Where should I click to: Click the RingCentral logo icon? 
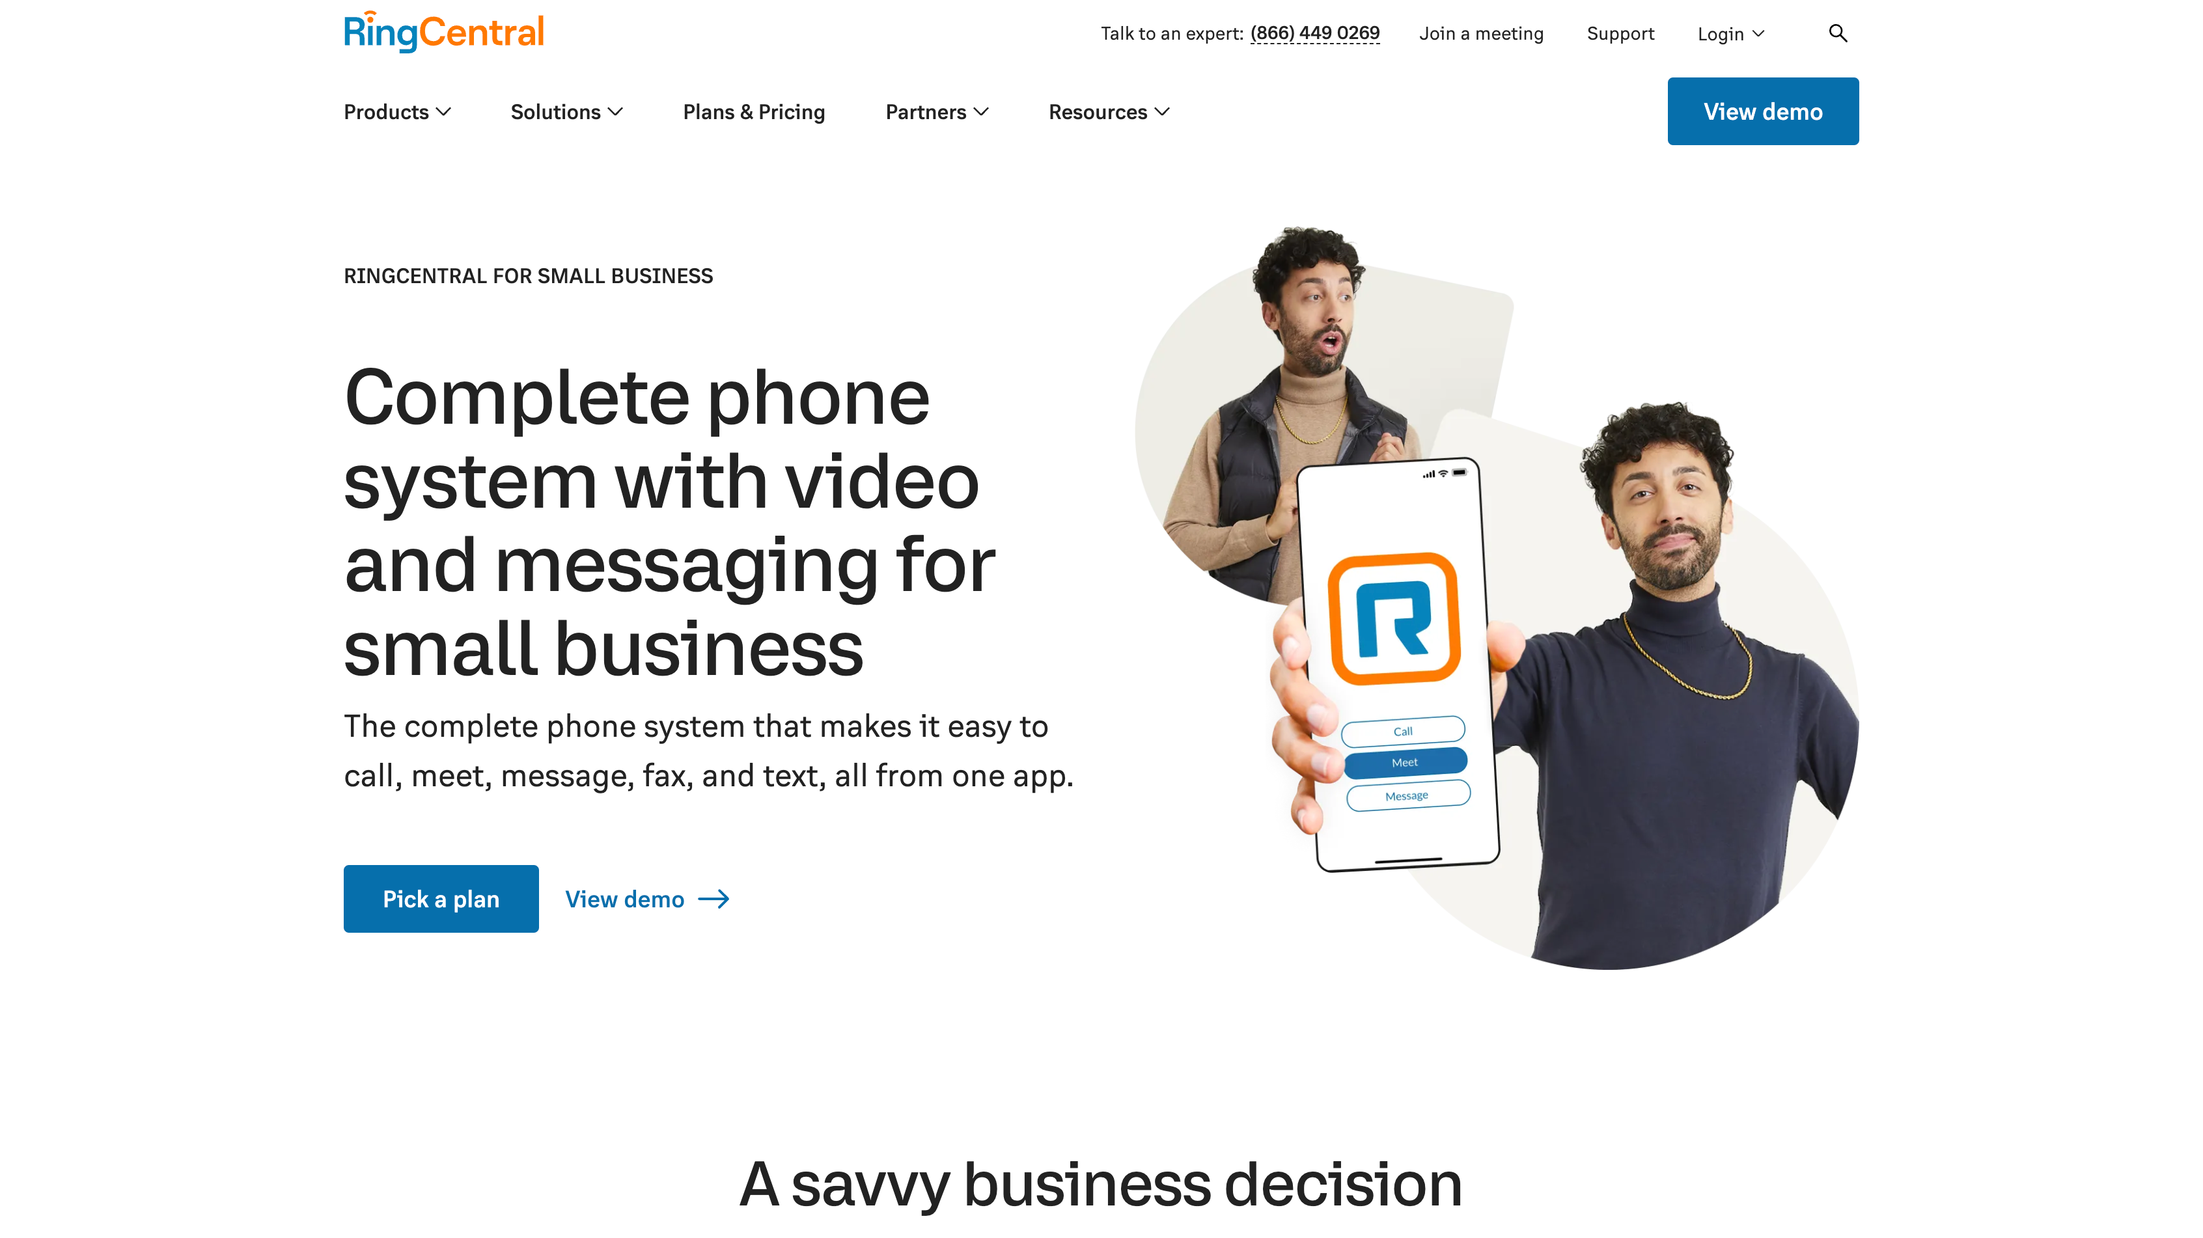443,31
